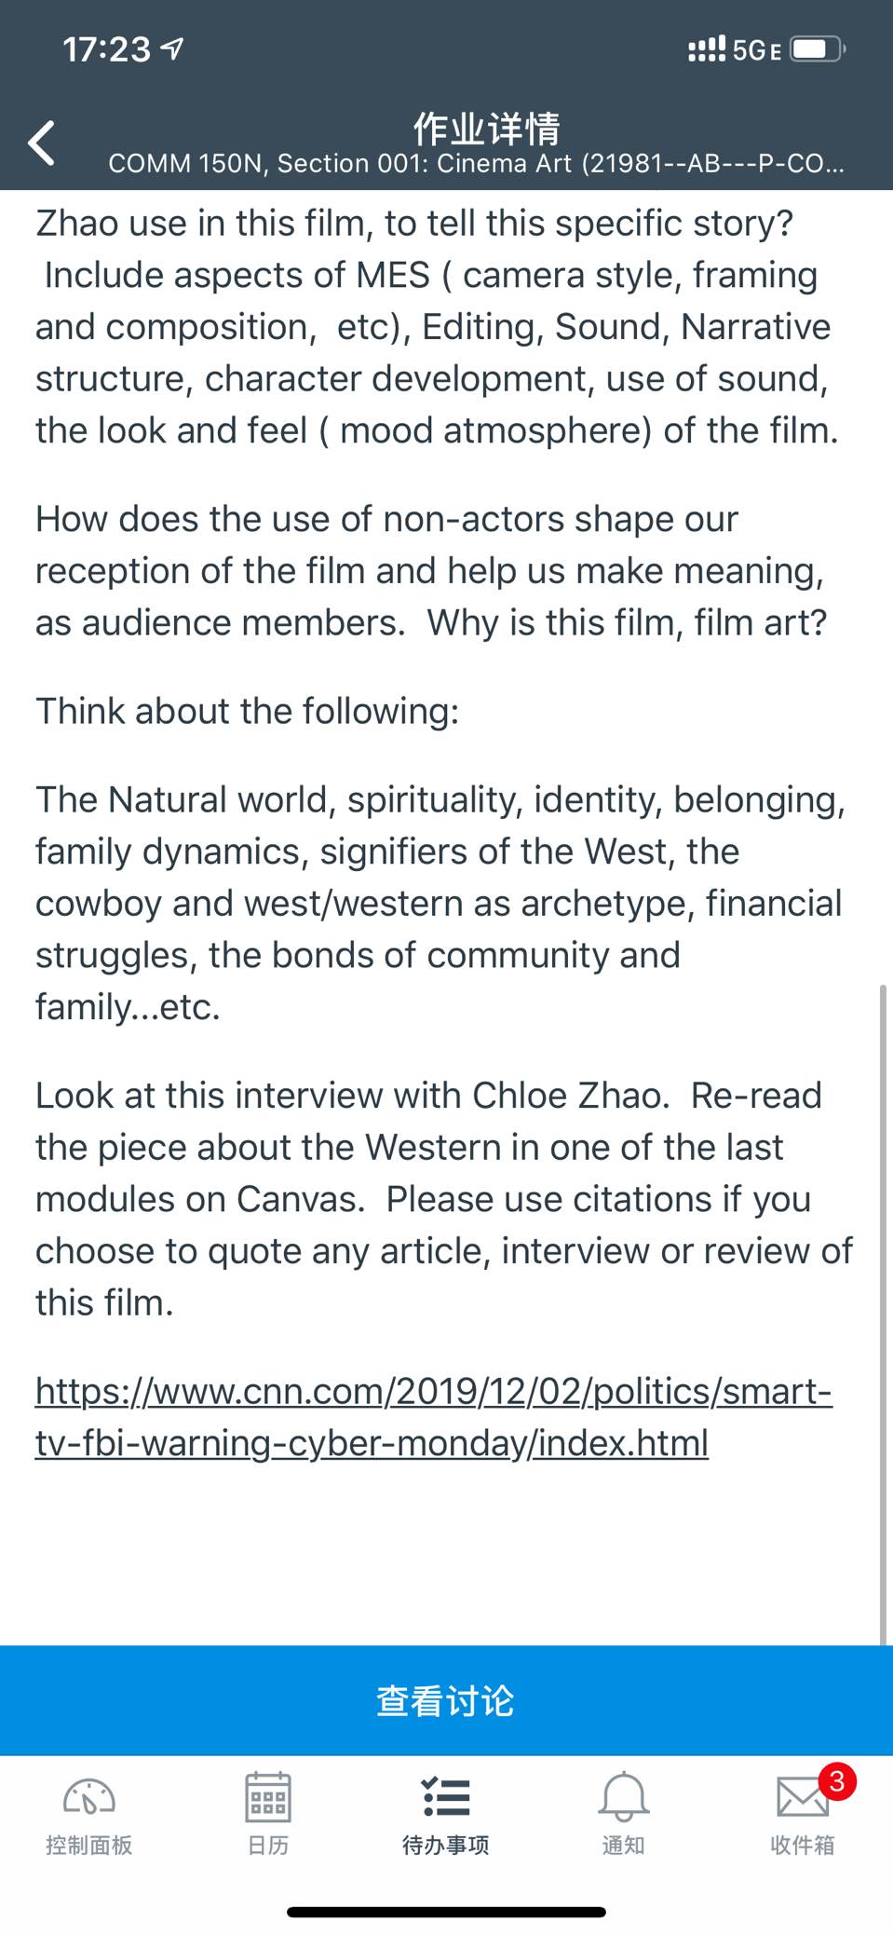Screen dimensions: 893x1935
Task: Switch to the 日历 tab label
Action: 267,1845
